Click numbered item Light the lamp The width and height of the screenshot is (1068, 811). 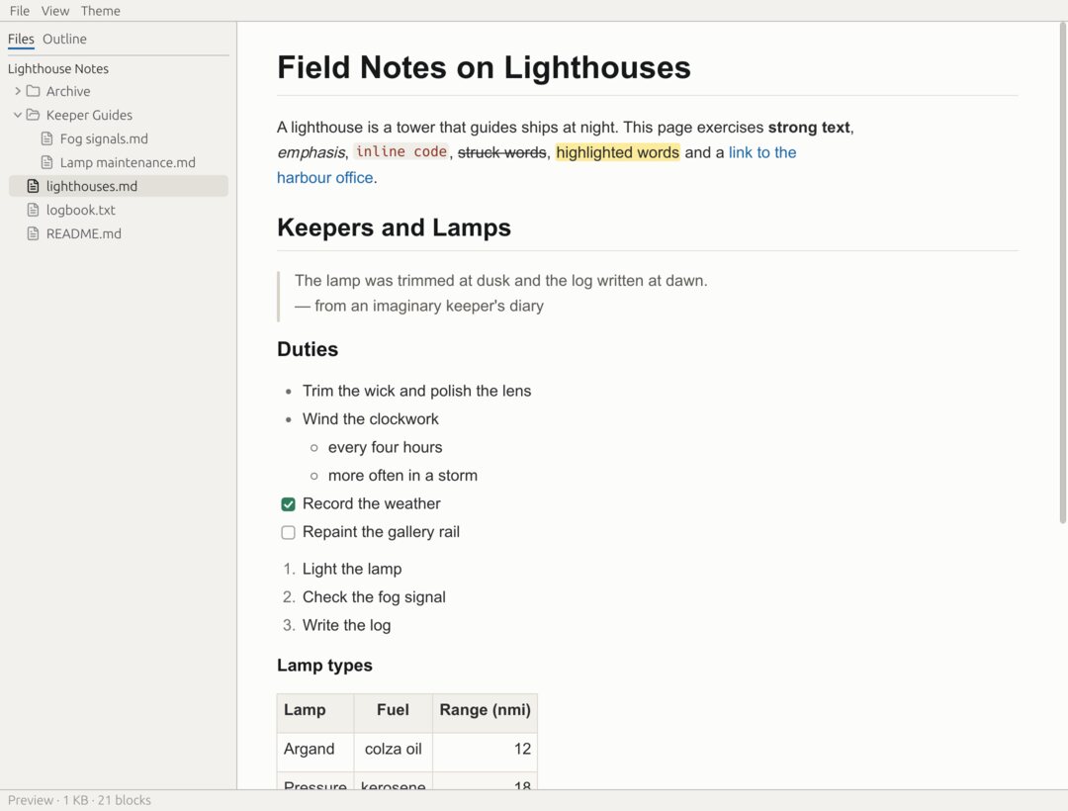(352, 569)
